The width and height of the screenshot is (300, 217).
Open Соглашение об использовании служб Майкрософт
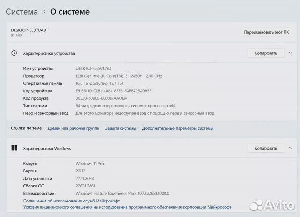tap(72, 201)
